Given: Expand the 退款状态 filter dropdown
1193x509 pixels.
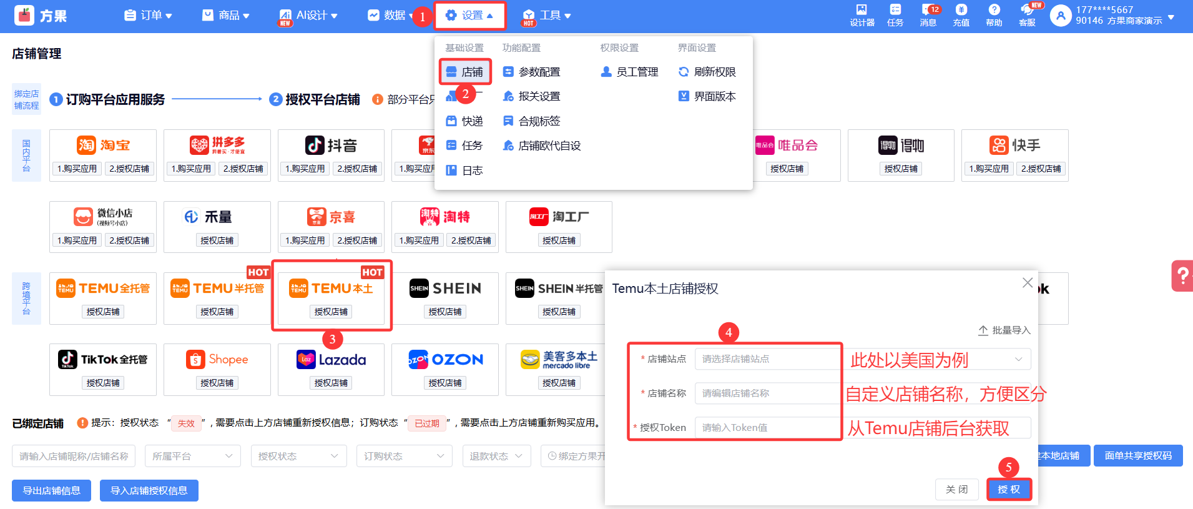Looking at the screenshot, I should pos(496,456).
